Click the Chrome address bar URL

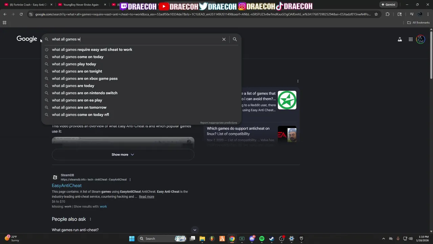[x=203, y=14]
